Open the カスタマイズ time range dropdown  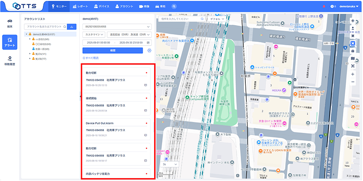pos(94,34)
